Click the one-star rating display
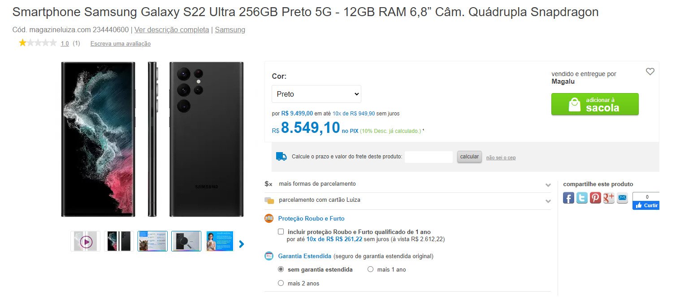 coord(38,43)
